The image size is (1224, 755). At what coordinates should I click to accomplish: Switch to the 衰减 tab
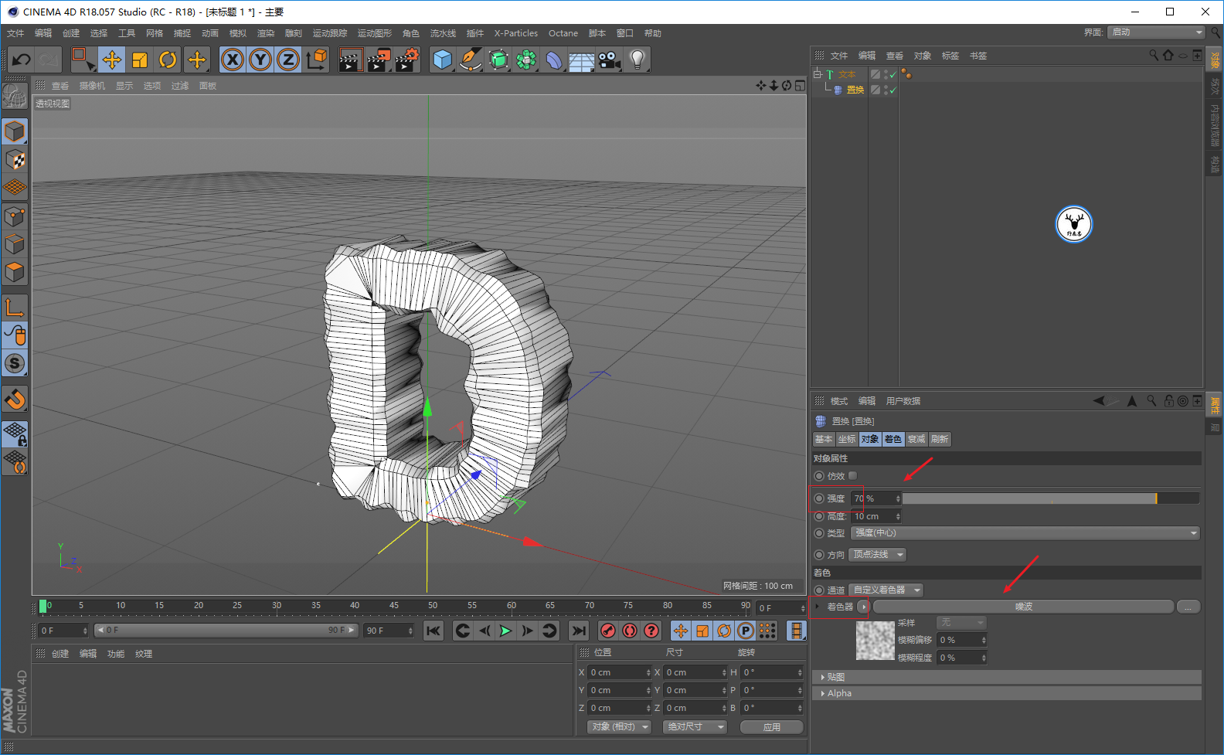pos(916,439)
